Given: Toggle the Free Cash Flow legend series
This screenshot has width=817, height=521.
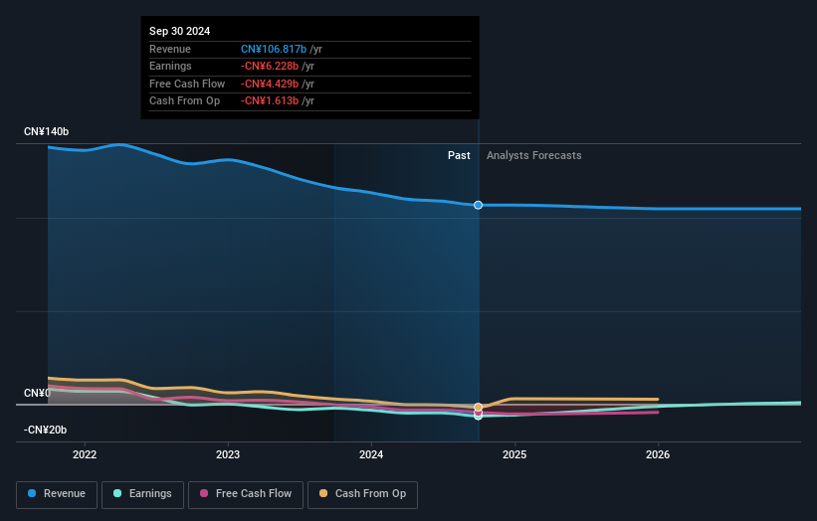Looking at the screenshot, I should tap(246, 494).
